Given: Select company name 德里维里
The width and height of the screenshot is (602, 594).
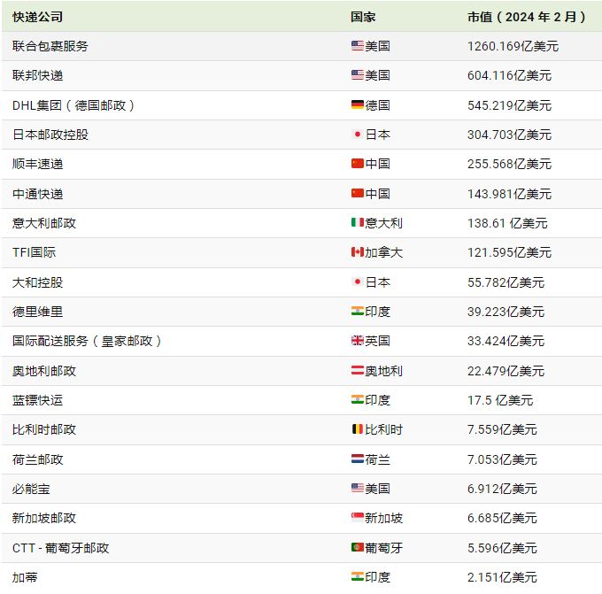Looking at the screenshot, I should pyautogui.click(x=37, y=312).
